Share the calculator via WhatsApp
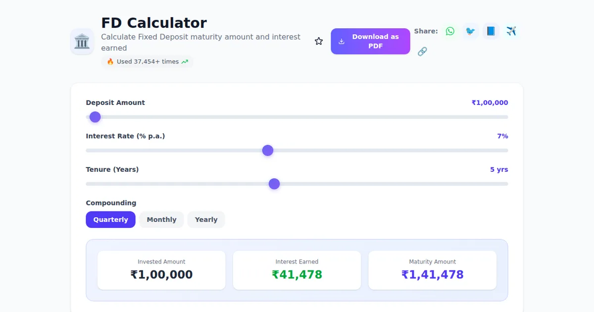Image resolution: width=594 pixels, height=312 pixels. click(449, 31)
